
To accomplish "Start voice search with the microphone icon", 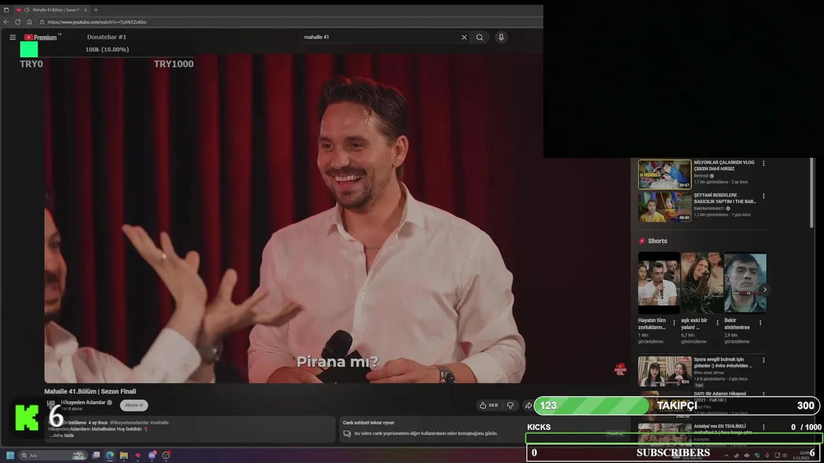I will pyautogui.click(x=501, y=37).
